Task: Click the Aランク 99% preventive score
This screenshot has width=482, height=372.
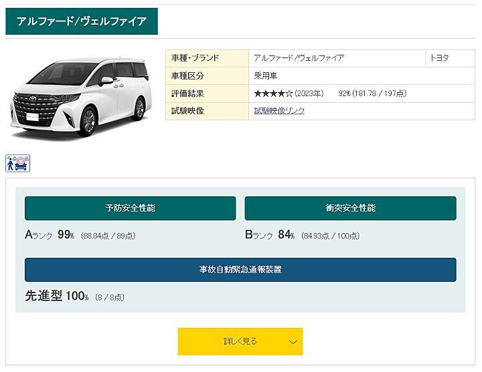Action: point(50,235)
